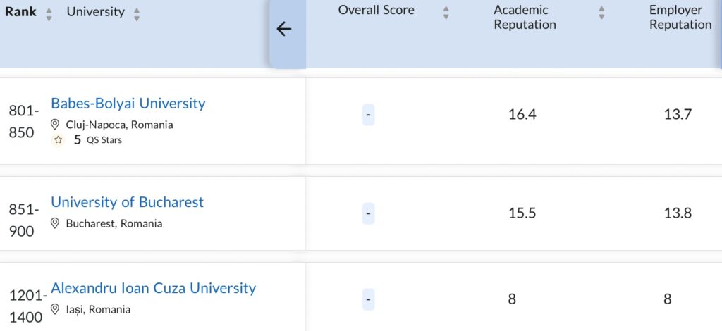The height and width of the screenshot is (331, 722).
Task: Click the Overall Score header label
Action: coord(376,10)
